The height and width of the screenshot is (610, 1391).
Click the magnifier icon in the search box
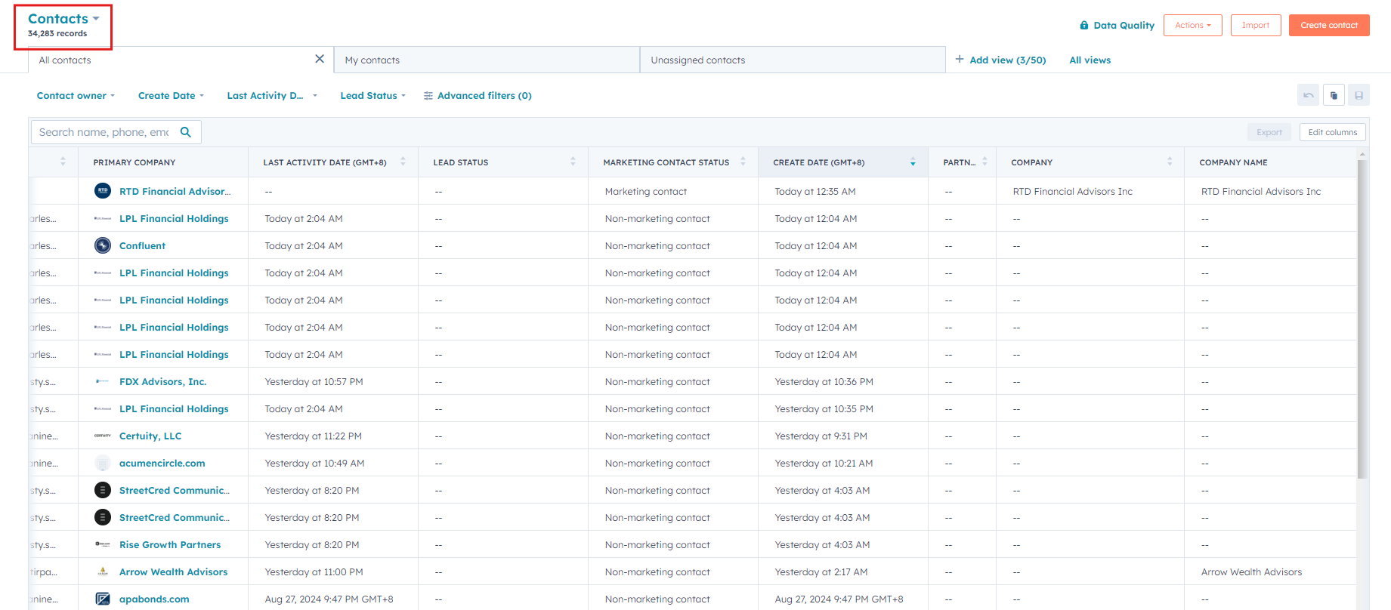tap(186, 132)
